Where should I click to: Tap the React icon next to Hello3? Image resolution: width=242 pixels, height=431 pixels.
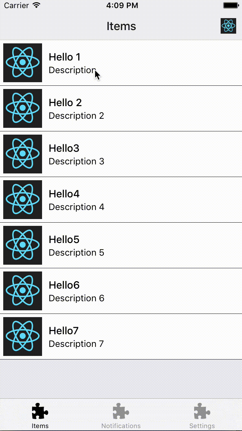[23, 154]
